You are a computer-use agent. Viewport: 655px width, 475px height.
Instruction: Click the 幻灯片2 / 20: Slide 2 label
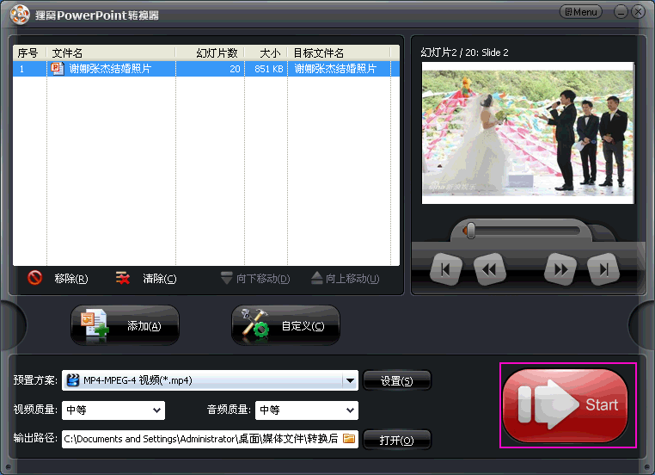(x=464, y=52)
